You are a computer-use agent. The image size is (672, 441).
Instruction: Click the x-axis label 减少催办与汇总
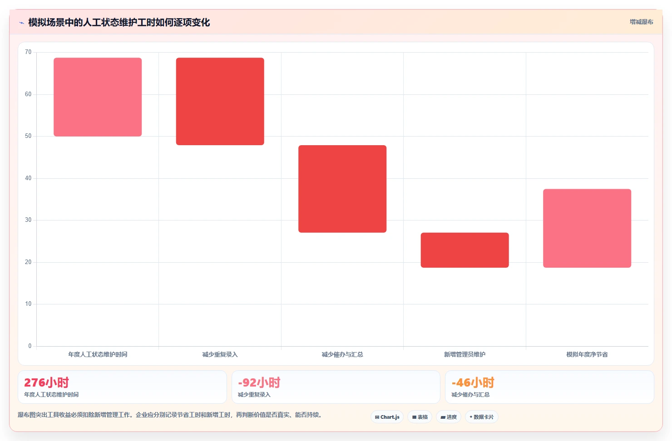point(342,354)
